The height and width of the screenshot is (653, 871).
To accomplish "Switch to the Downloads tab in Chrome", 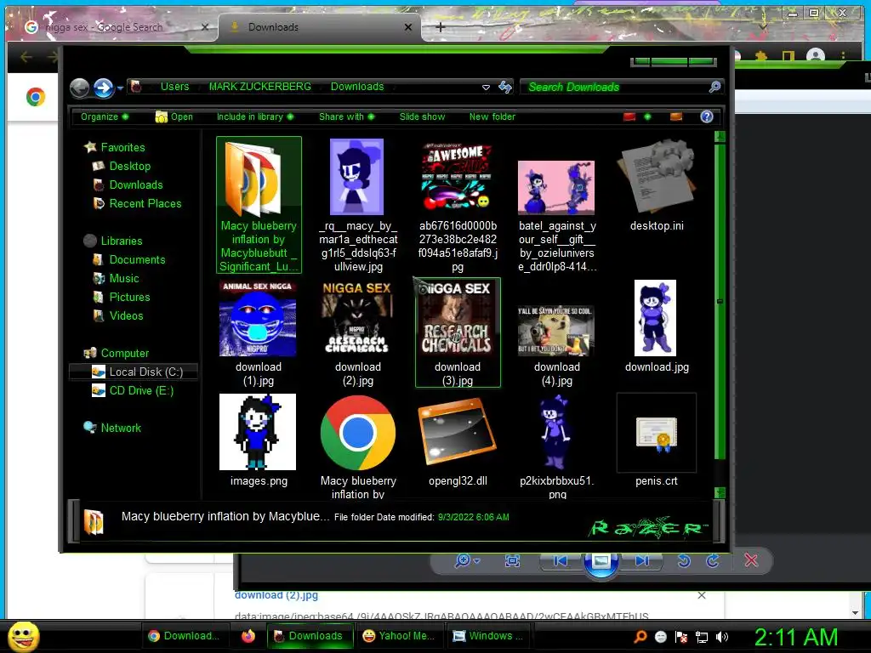I will click(x=321, y=26).
